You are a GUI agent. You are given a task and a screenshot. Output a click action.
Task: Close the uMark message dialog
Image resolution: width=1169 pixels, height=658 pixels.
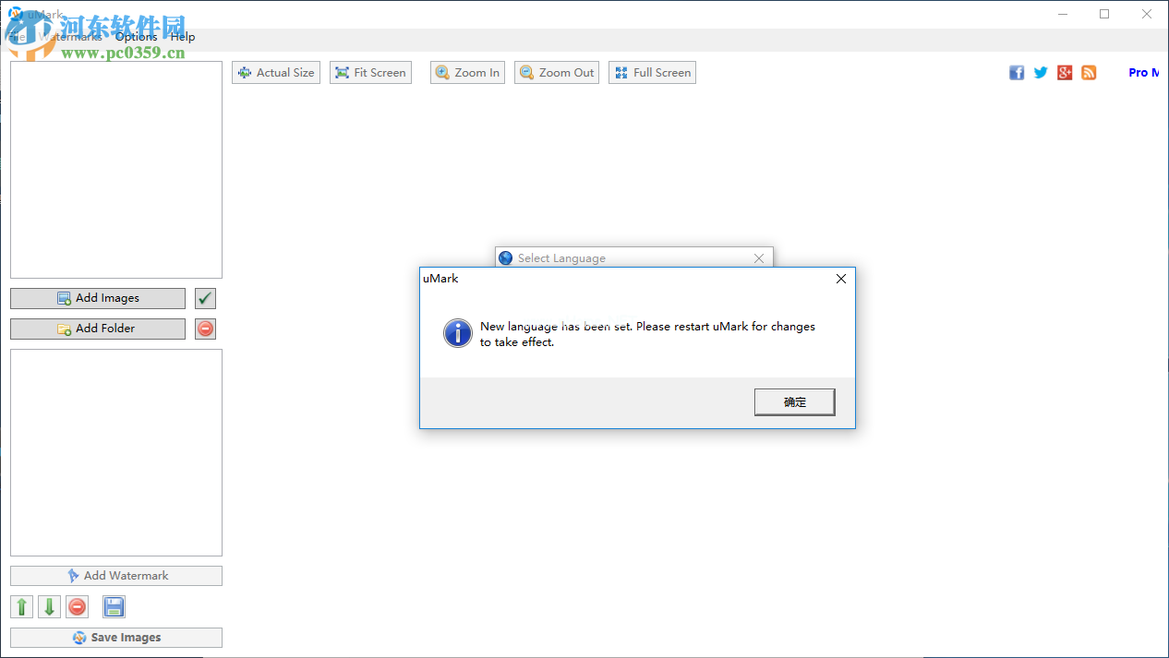[x=840, y=279]
